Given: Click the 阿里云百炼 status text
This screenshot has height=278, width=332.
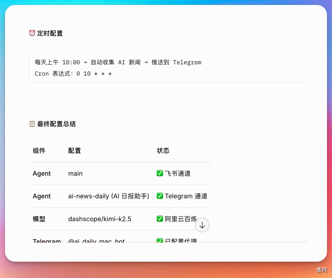Looking at the screenshot, I should [181, 219].
